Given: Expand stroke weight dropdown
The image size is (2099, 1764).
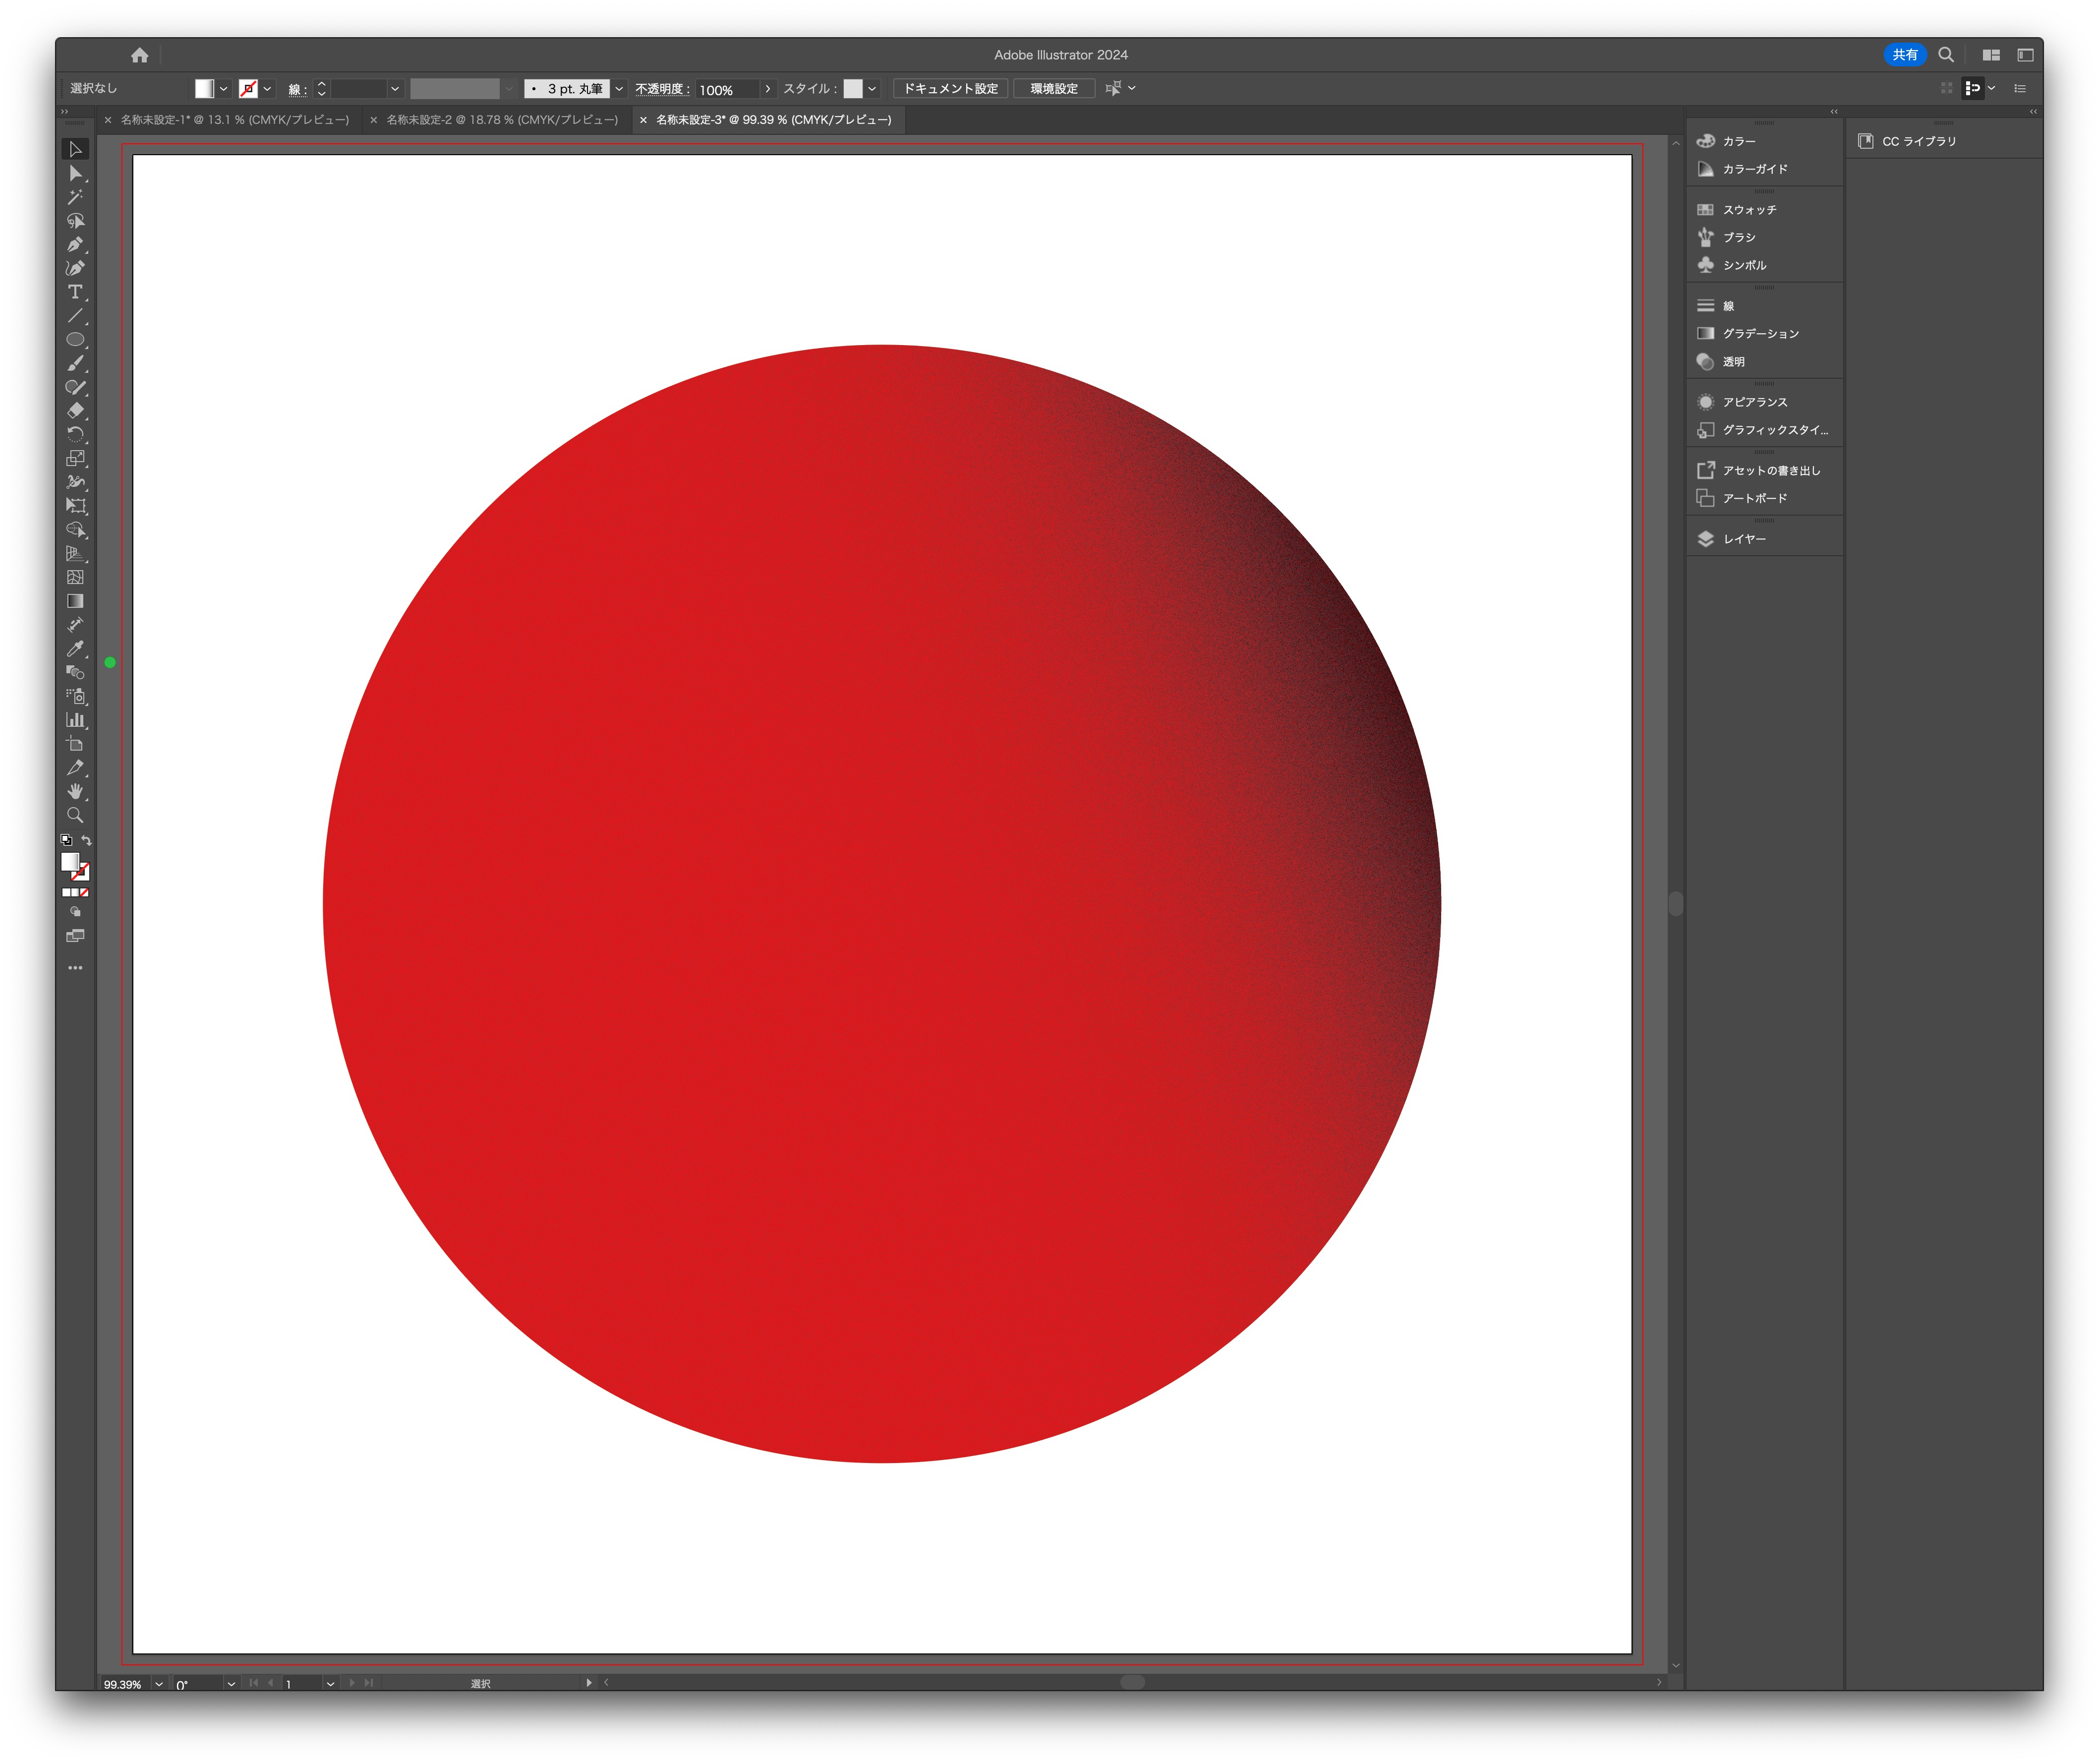Looking at the screenshot, I should click(x=395, y=89).
